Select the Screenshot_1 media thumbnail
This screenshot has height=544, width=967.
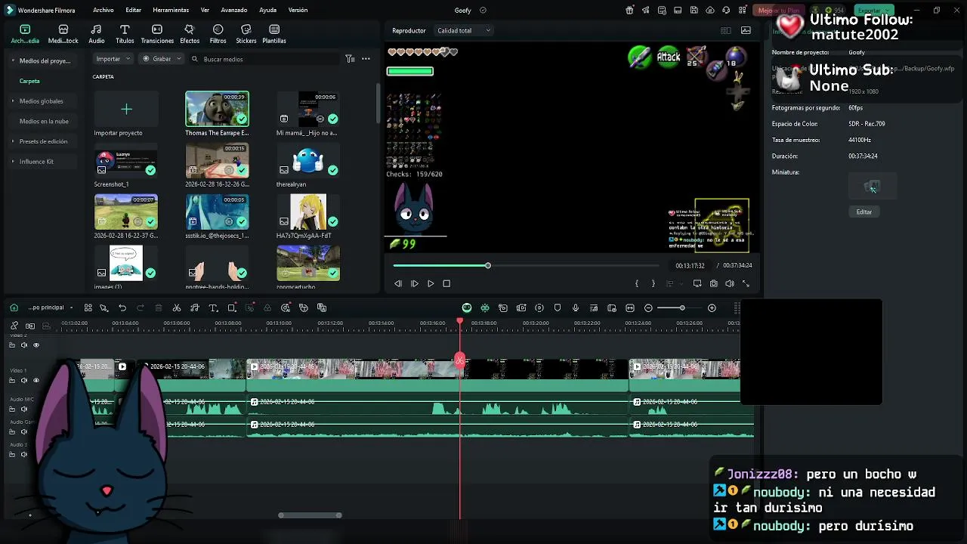126,160
